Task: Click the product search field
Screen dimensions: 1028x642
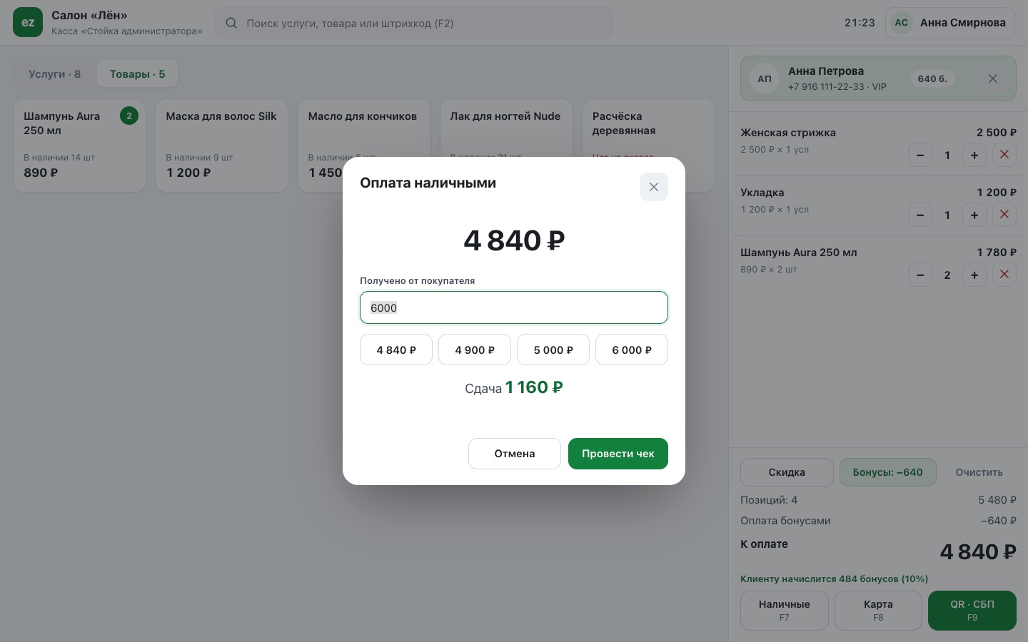Action: point(414,23)
